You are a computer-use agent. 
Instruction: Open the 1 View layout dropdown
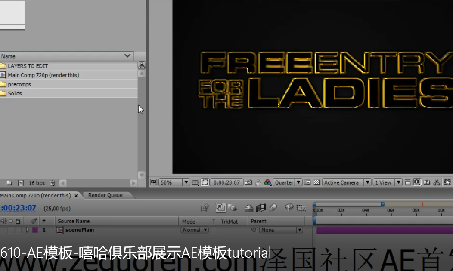tap(388, 182)
